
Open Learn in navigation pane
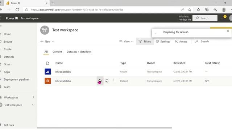tap(7, 87)
